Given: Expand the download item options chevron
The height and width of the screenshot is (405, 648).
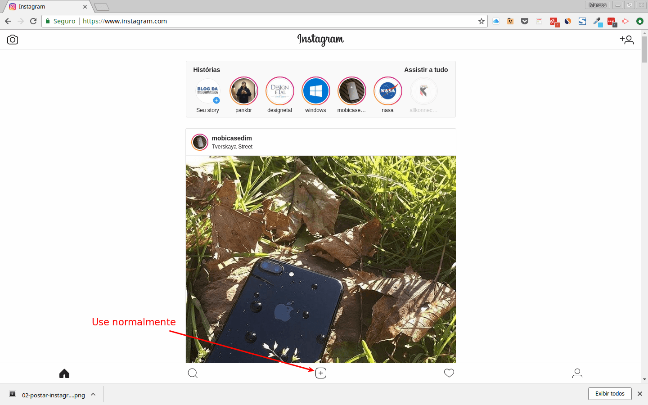Looking at the screenshot, I should [x=93, y=394].
